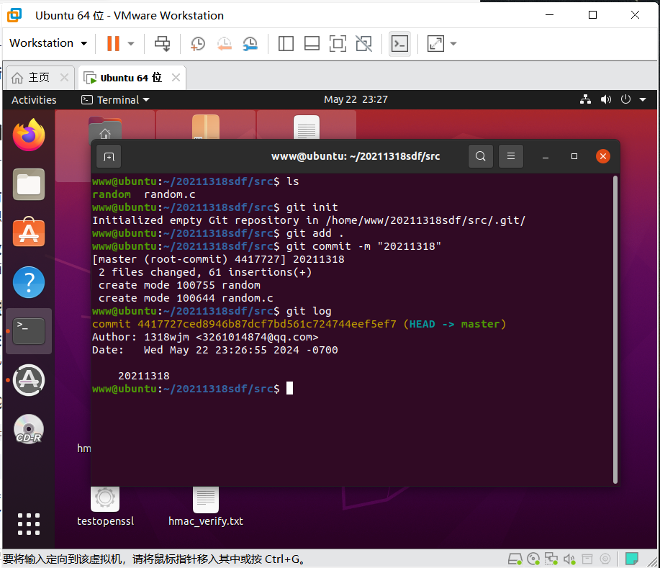The width and height of the screenshot is (660, 568).
Task: Click the Author: 1318wjm line
Action: click(205, 337)
